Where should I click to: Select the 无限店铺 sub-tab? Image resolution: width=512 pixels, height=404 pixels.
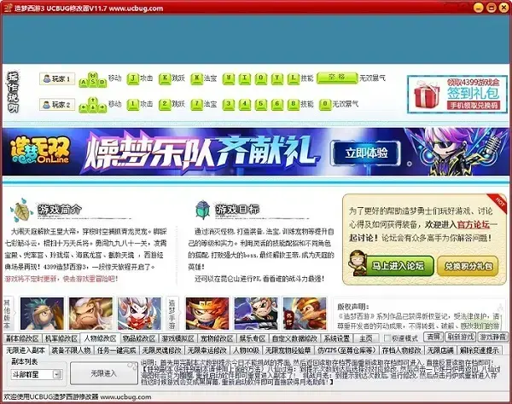point(440,350)
